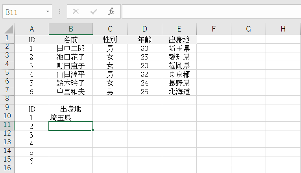Image resolution: width=301 pixels, height=173 pixels.
Task: Select row 11 header
Action: click(x=7, y=125)
